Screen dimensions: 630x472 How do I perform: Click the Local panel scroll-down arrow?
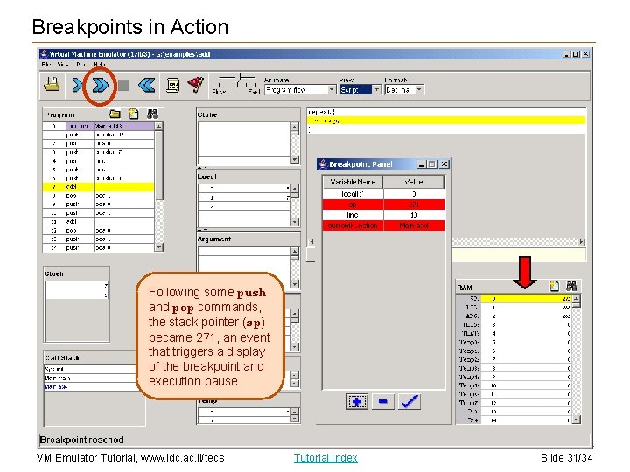pyautogui.click(x=295, y=221)
